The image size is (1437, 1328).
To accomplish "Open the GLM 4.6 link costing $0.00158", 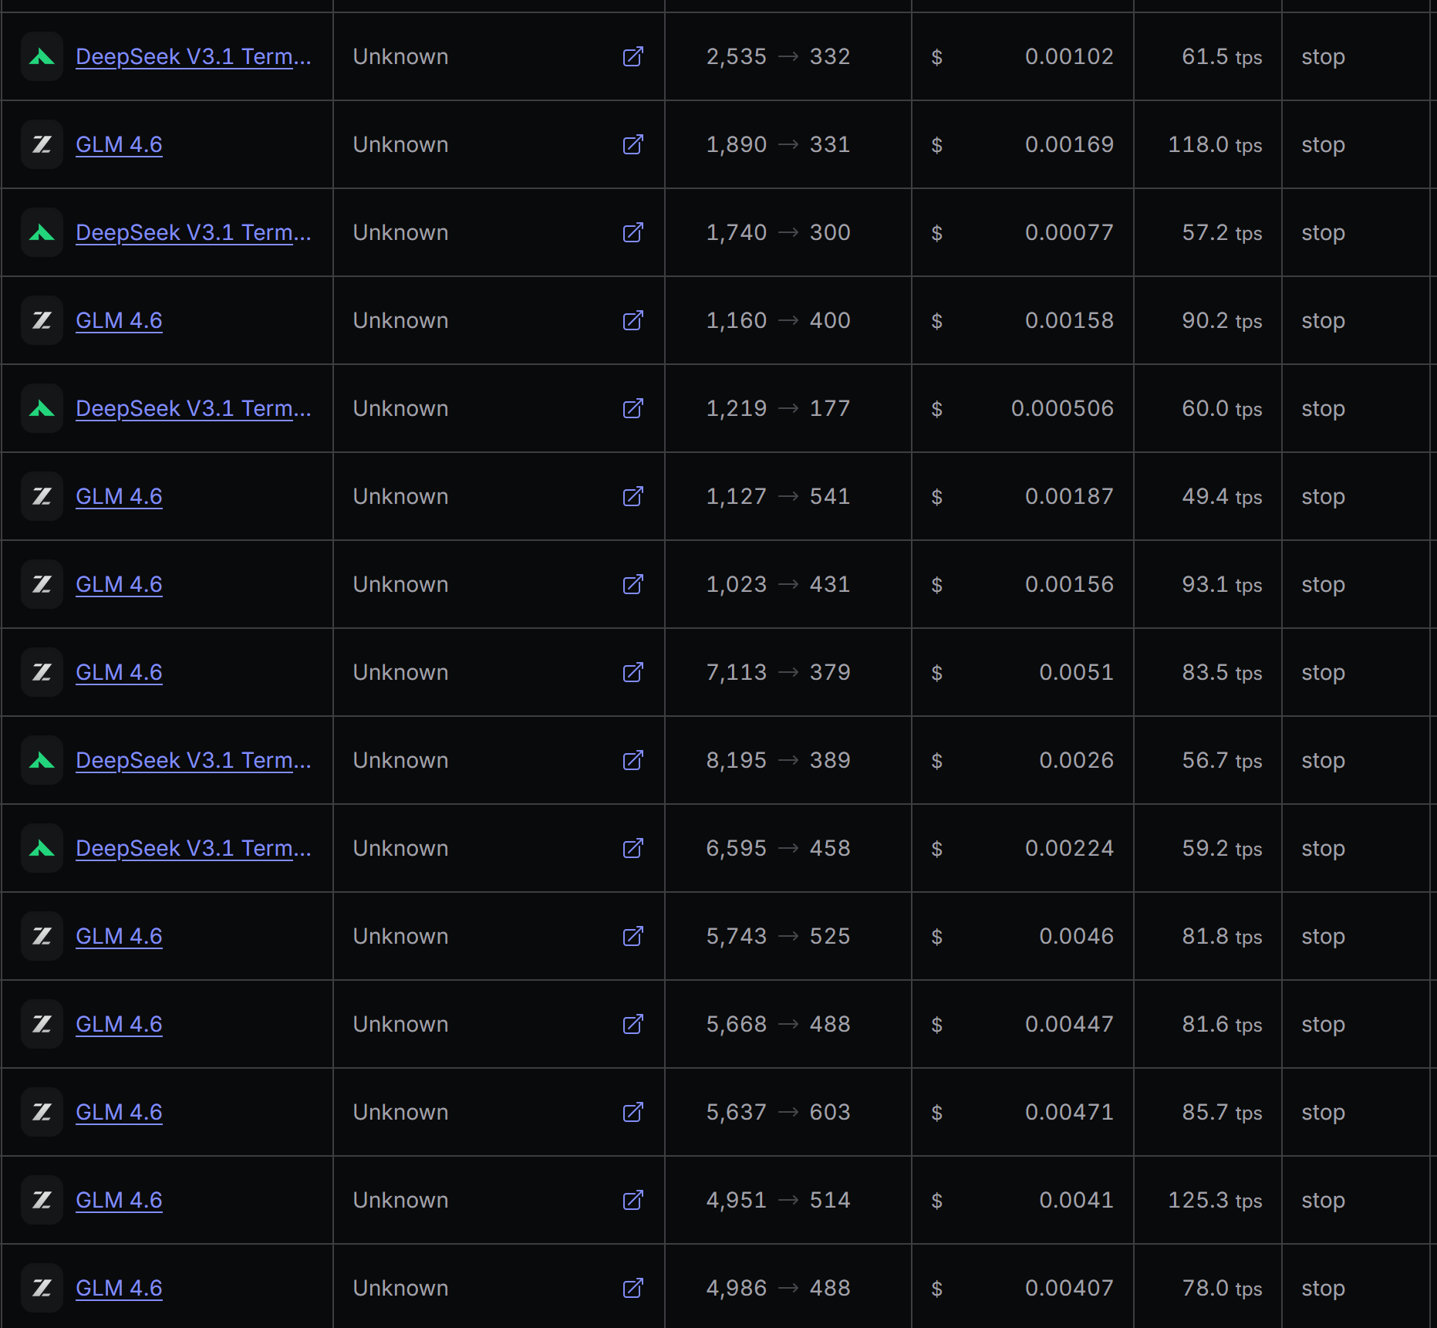I will (x=119, y=321).
